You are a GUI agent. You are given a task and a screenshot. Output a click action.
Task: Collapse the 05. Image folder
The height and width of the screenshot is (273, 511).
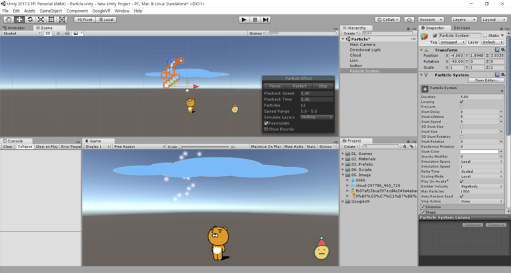pos(343,175)
